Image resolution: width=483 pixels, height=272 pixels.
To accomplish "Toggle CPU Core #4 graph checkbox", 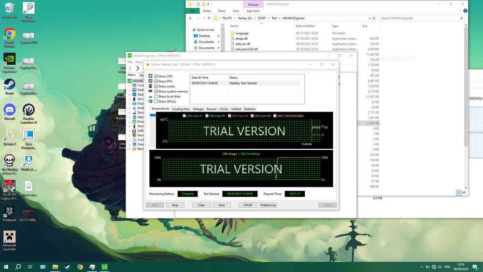I will (x=252, y=116).
